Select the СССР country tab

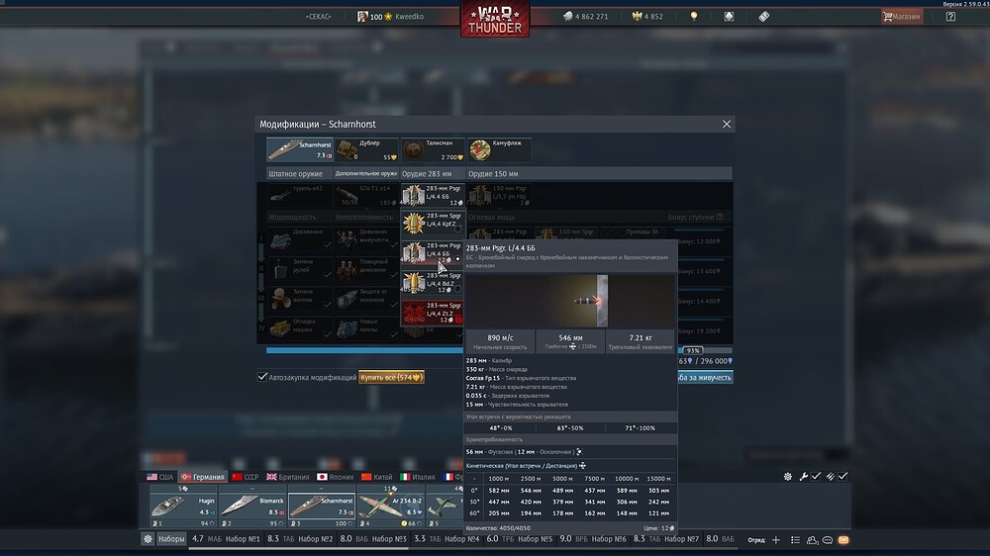tap(246, 477)
